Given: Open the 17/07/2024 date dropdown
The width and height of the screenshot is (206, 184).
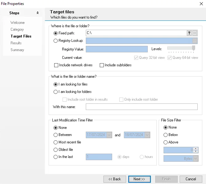Looking at the screenshot, I should (109, 135).
